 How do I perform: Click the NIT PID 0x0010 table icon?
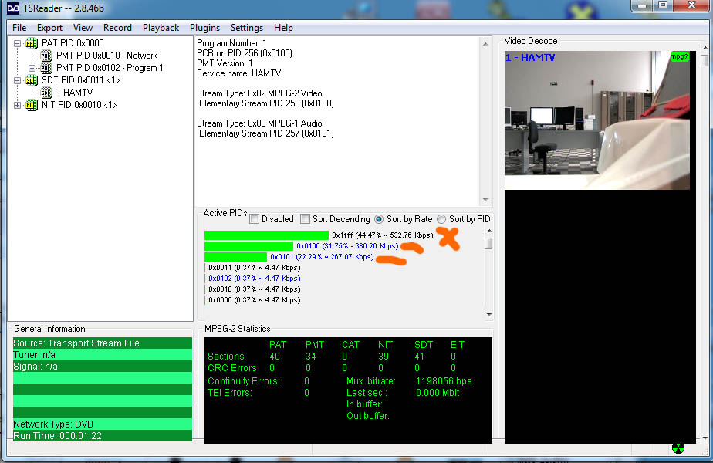[x=31, y=105]
